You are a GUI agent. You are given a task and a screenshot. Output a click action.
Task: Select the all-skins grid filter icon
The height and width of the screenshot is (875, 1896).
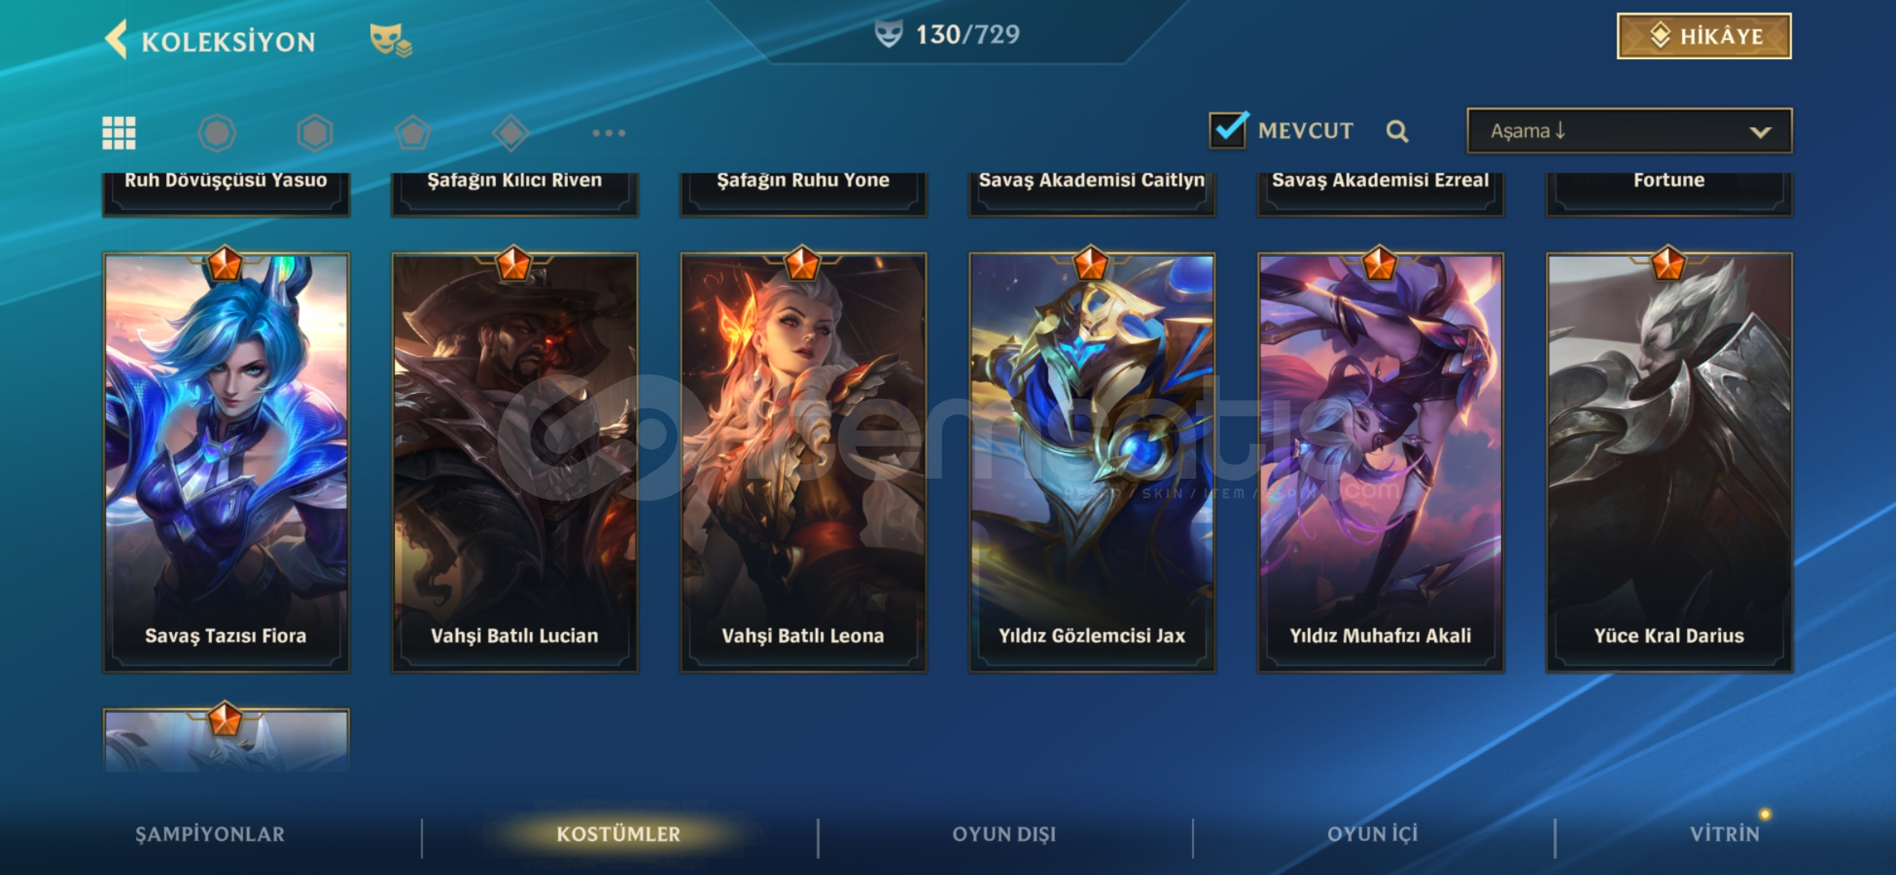[x=119, y=133]
